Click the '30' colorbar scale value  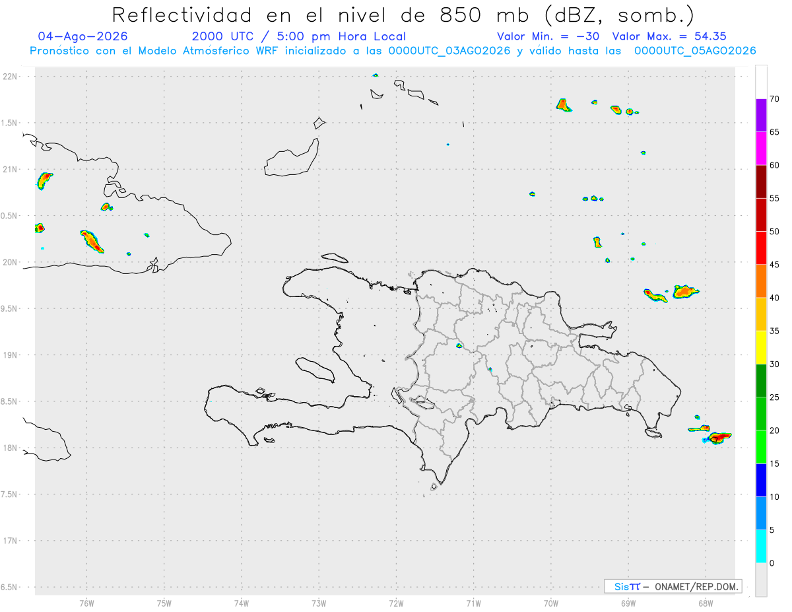coord(775,364)
